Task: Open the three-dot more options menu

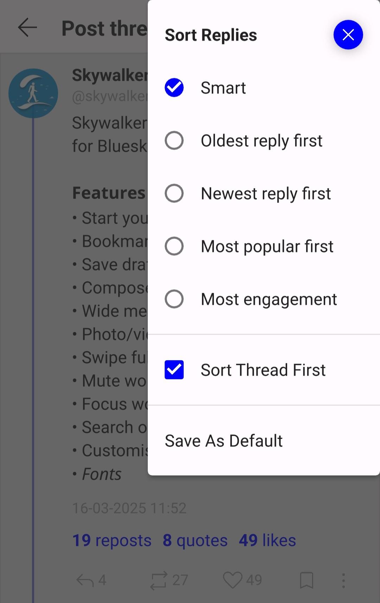Action: pyautogui.click(x=343, y=580)
